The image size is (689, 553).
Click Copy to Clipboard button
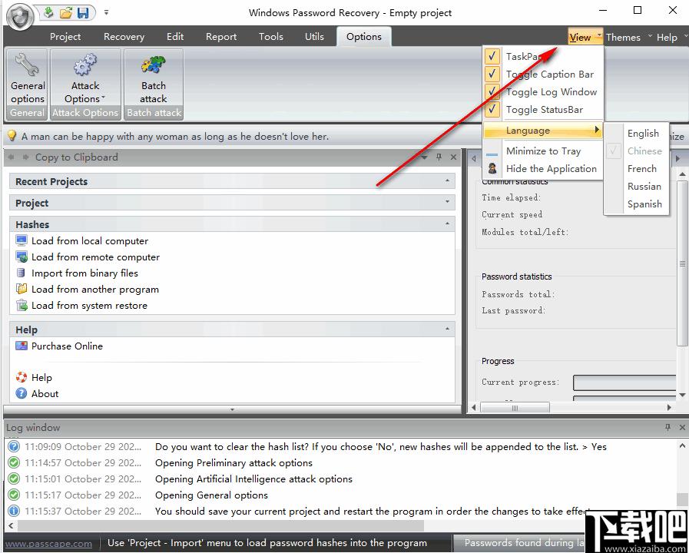(77, 157)
